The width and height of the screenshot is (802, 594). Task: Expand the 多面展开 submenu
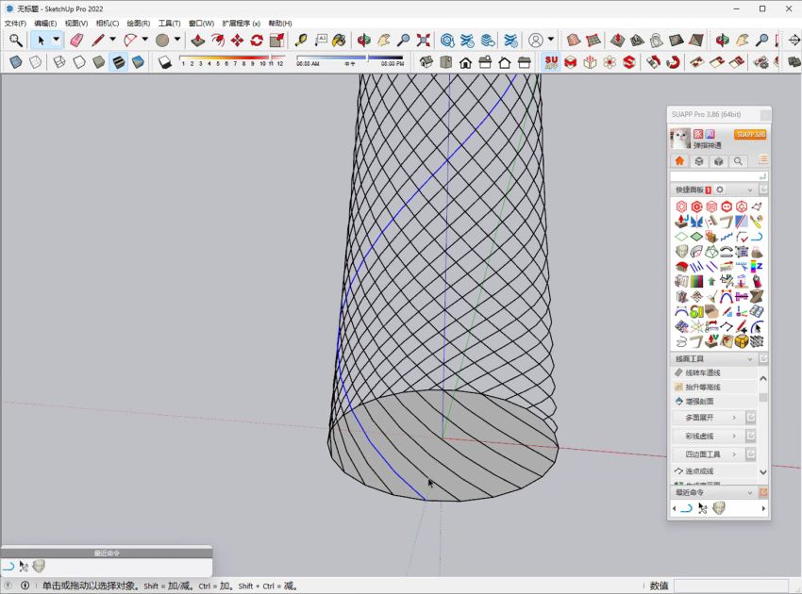pyautogui.click(x=707, y=418)
